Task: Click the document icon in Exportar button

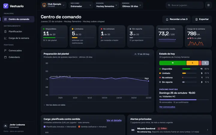Action: tap(196, 19)
